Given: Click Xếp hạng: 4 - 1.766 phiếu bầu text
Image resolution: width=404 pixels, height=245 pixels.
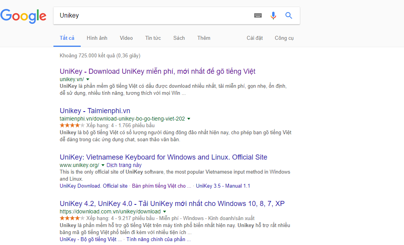Looking at the screenshot, I should (120, 126).
